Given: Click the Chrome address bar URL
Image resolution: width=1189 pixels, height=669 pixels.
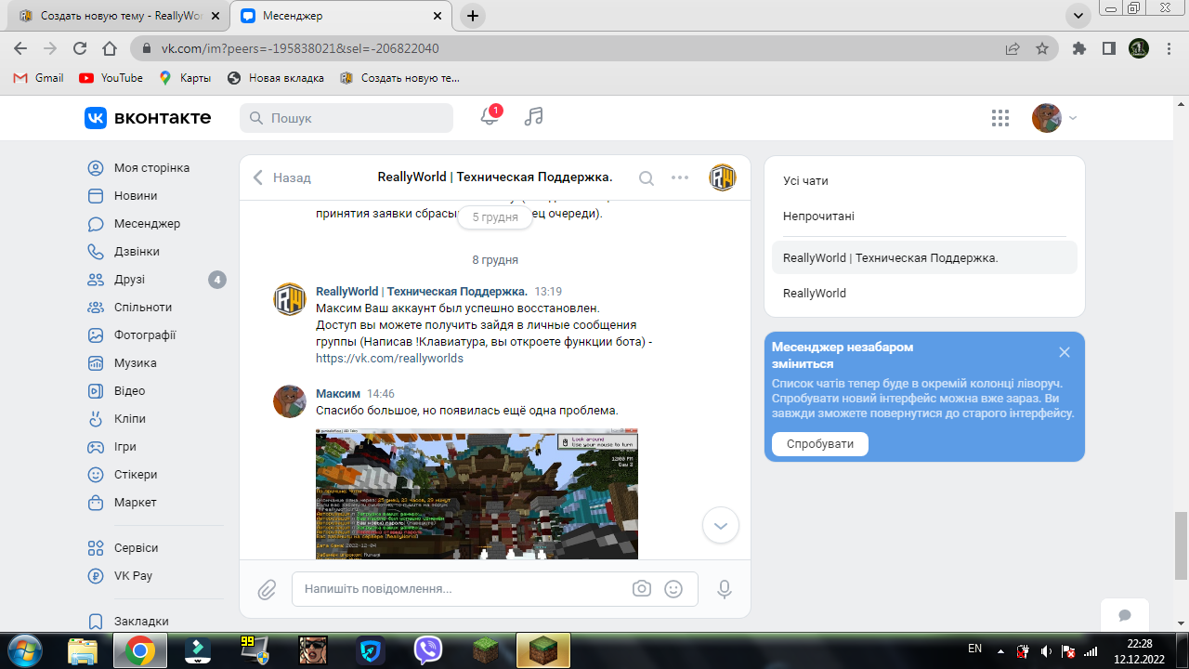Looking at the screenshot, I should coord(300,48).
